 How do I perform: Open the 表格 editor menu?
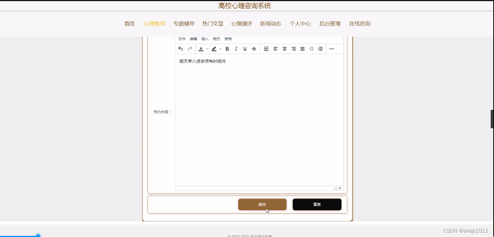[228, 39]
